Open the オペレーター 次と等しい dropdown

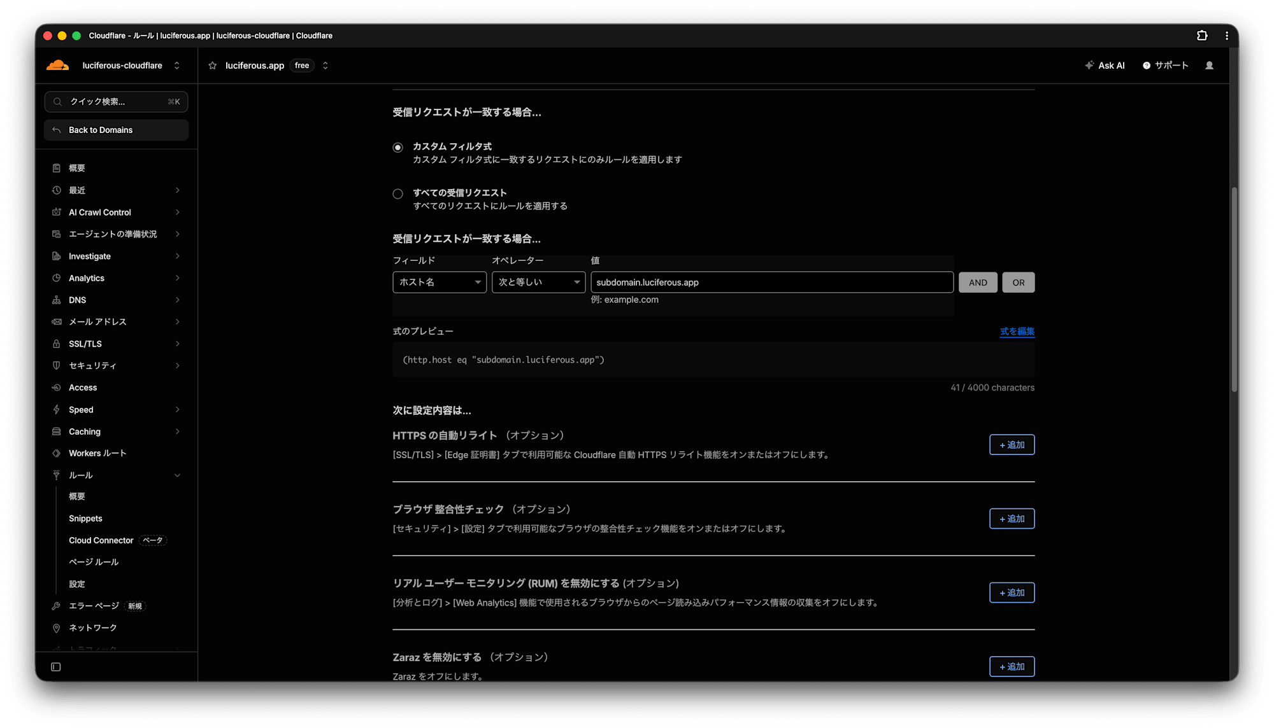click(x=538, y=283)
